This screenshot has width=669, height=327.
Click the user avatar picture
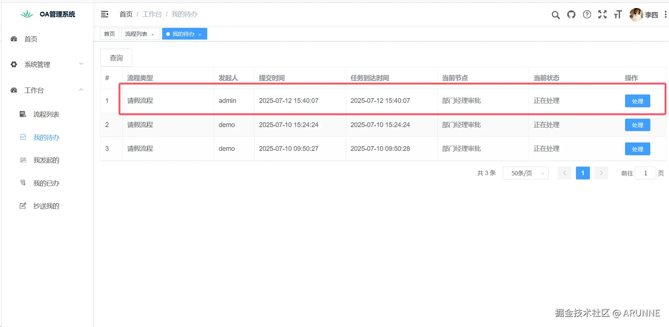click(x=636, y=15)
